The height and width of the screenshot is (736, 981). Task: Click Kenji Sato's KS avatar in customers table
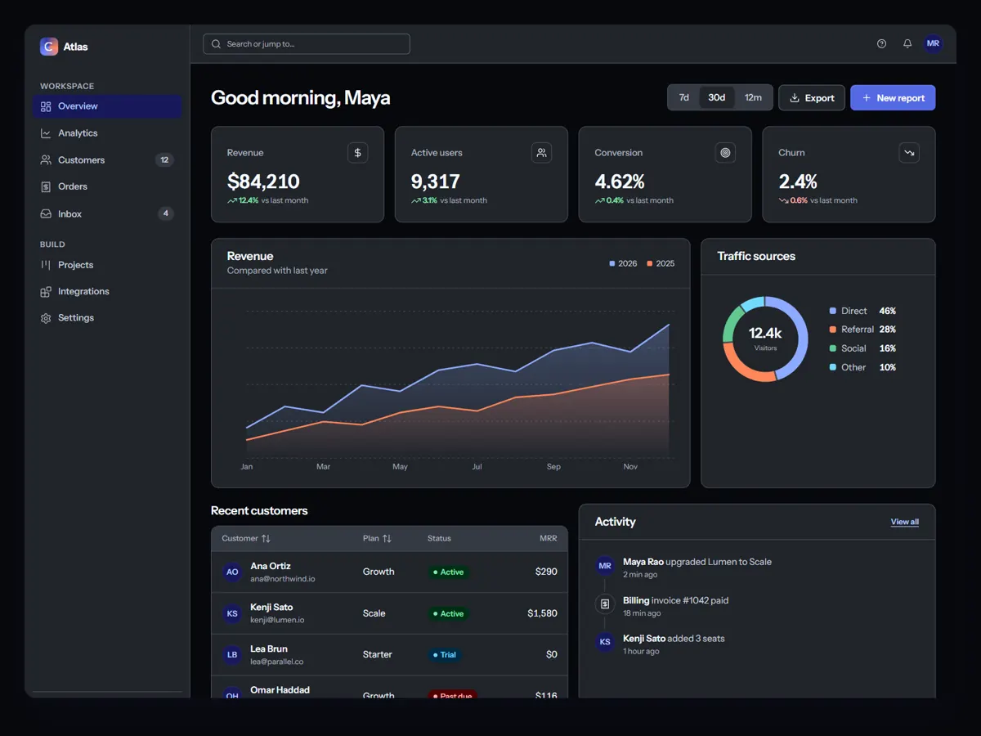point(232,613)
